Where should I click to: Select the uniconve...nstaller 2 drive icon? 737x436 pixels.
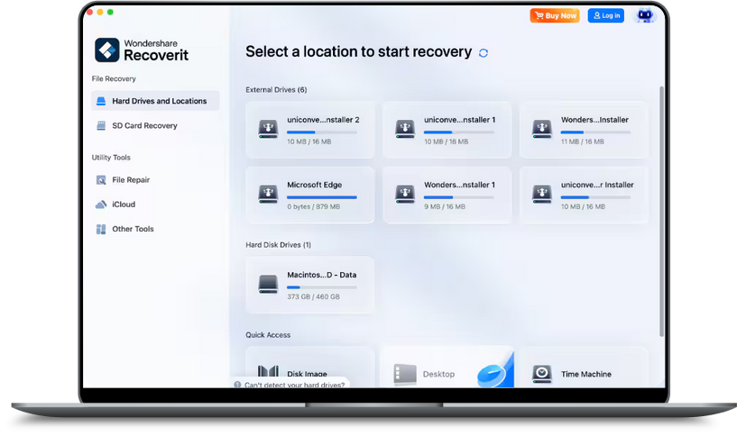[268, 129]
